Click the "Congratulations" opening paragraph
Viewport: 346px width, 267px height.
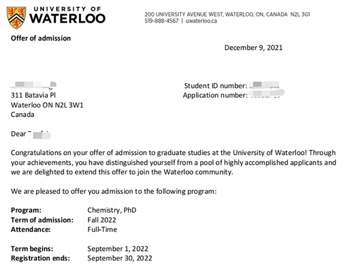(x=173, y=162)
